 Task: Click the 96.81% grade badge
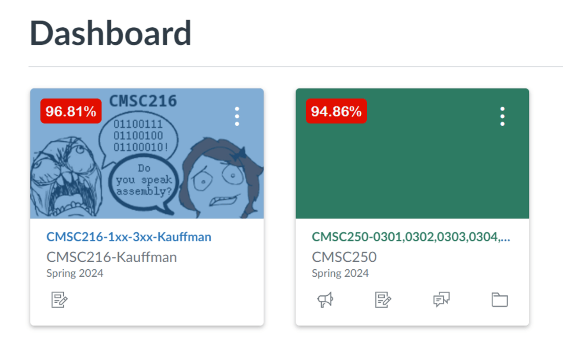(70, 111)
